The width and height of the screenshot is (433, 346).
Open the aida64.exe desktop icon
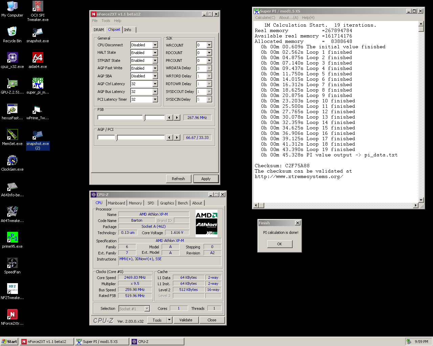(x=38, y=58)
